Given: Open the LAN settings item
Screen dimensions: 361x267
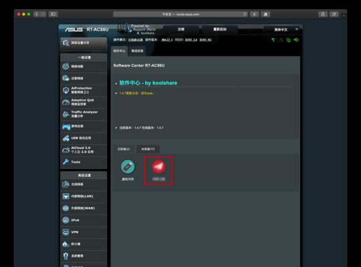Looking at the screenshot, I should coord(84,196).
